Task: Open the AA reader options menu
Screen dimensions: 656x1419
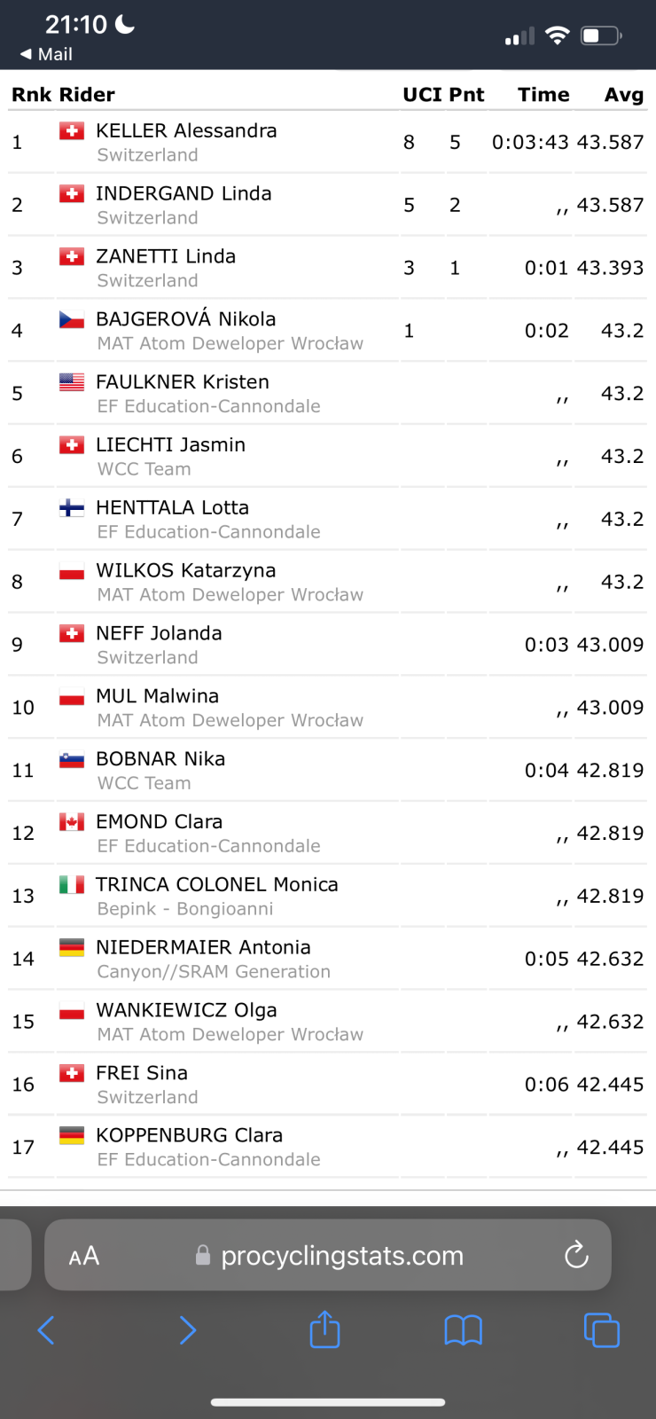Action: tap(84, 1256)
